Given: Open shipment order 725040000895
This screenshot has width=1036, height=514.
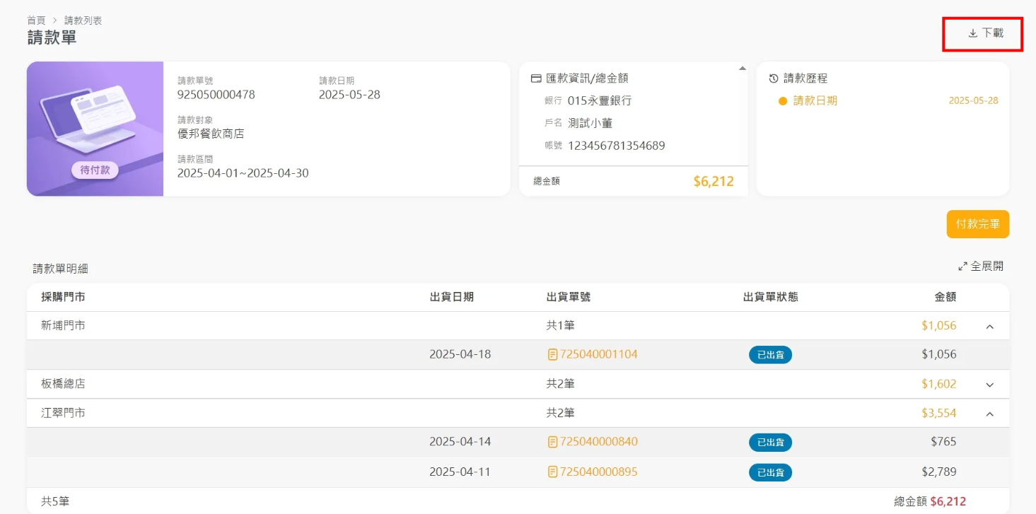Looking at the screenshot, I should point(598,472).
